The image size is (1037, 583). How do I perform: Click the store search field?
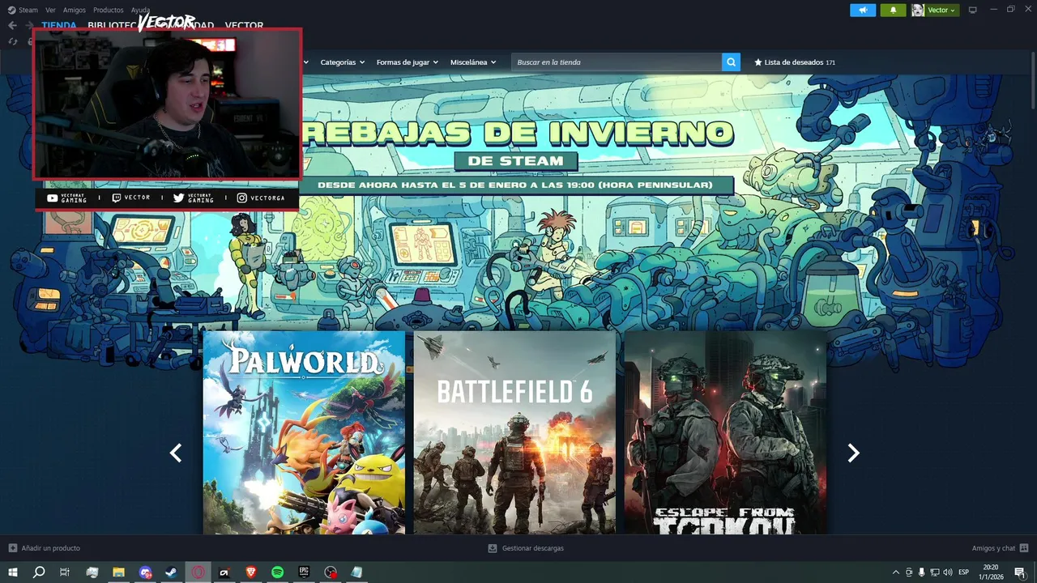pos(617,62)
